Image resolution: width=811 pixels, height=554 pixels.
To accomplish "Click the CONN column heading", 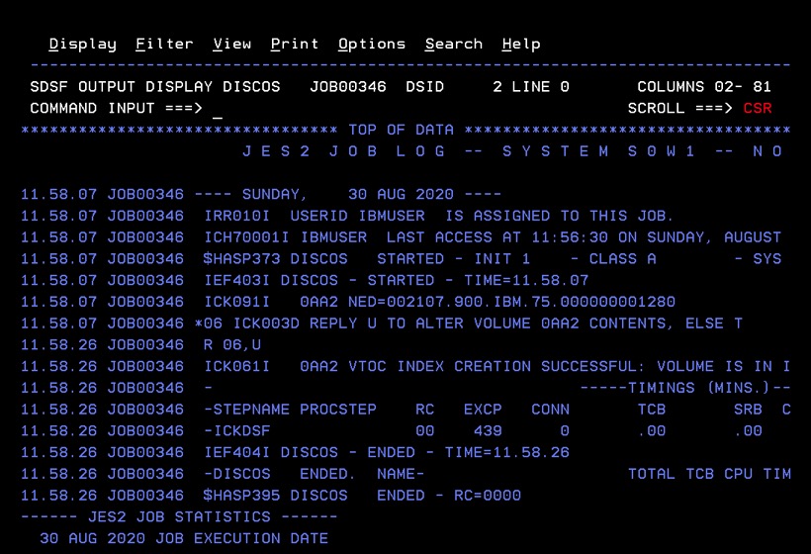I will [x=550, y=410].
